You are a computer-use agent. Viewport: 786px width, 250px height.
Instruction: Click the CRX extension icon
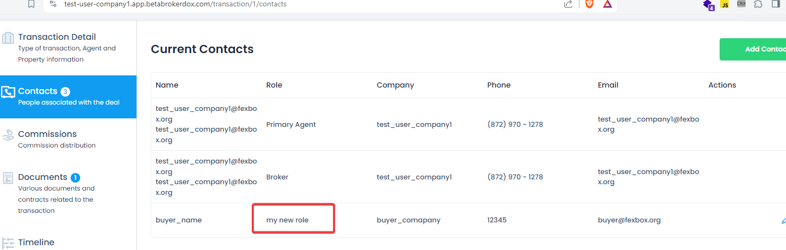point(741,4)
